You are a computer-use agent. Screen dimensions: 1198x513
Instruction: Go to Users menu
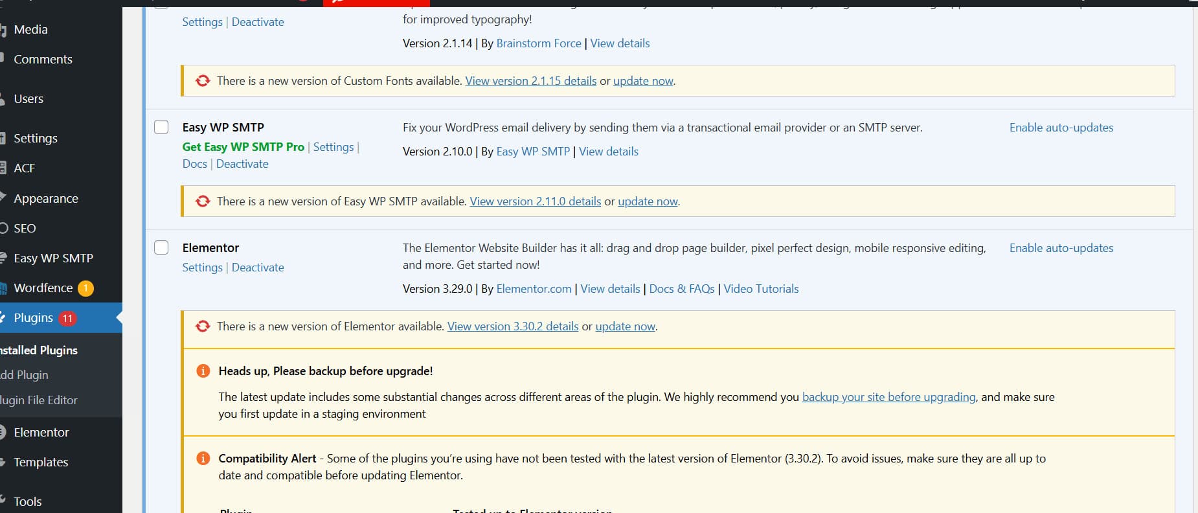pos(28,98)
